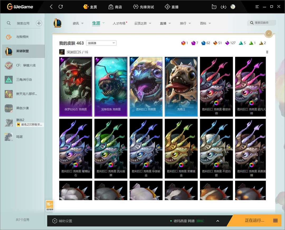The image size is (285, 230).
Task: Click the 深渊巨口 champion portrait icon
Action: pyautogui.click(x=62, y=52)
